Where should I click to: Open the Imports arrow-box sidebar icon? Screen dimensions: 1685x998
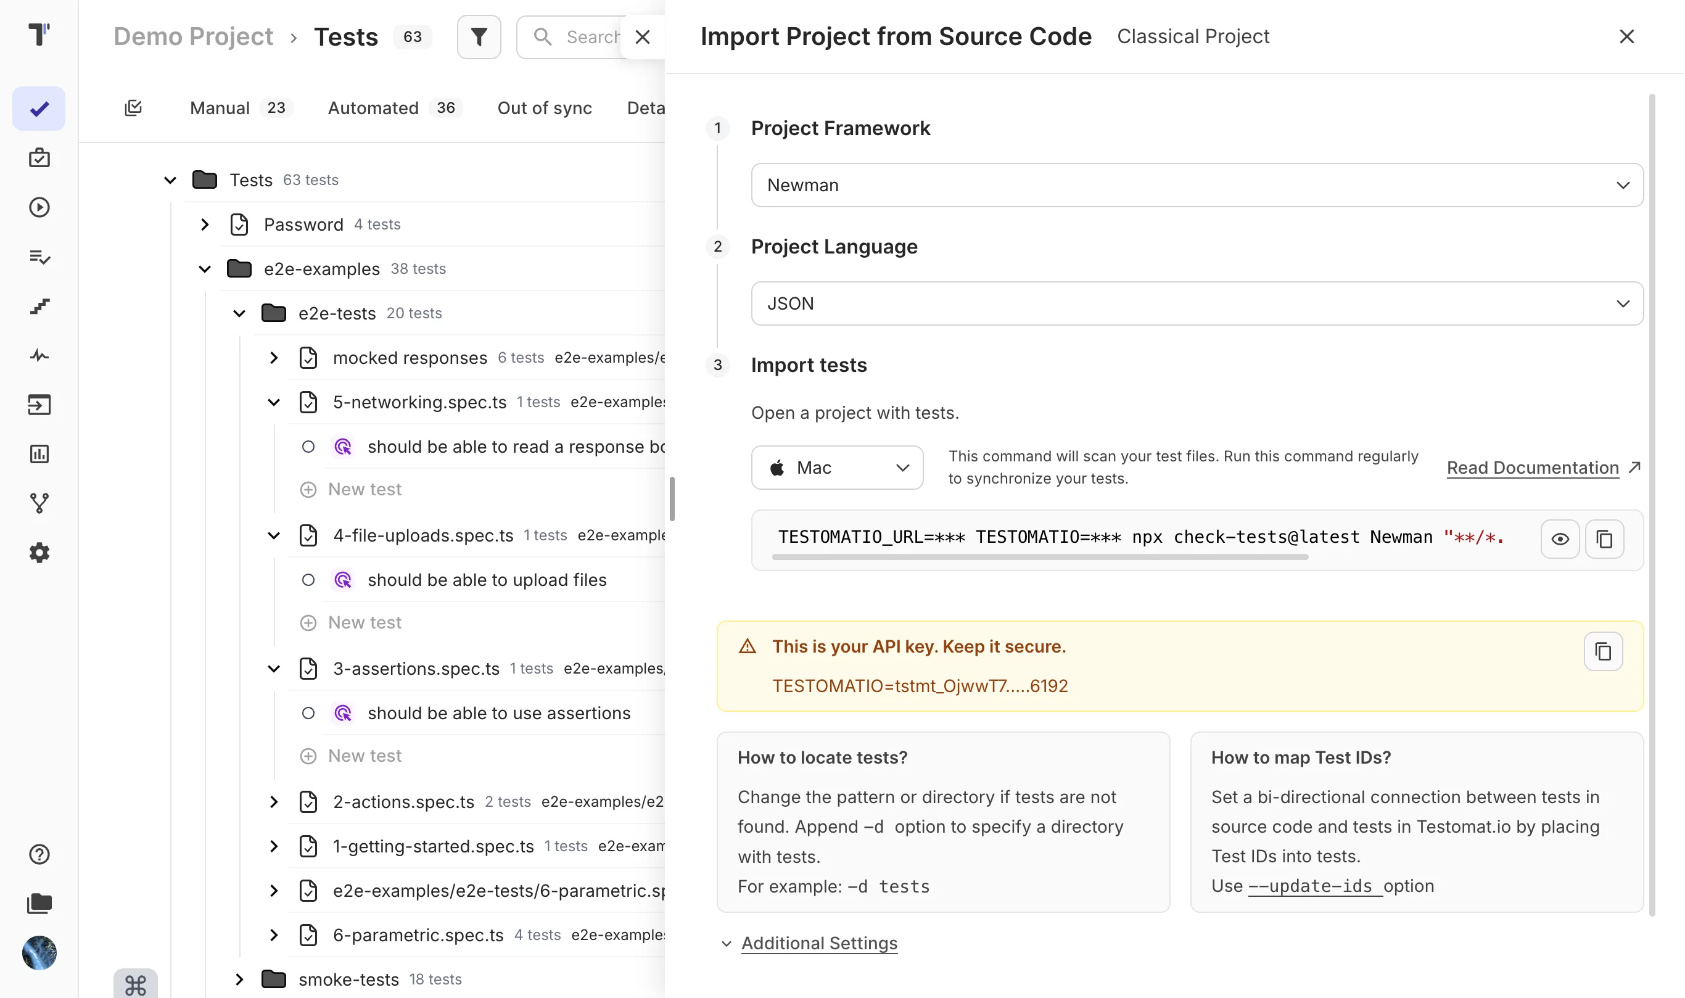tap(39, 405)
